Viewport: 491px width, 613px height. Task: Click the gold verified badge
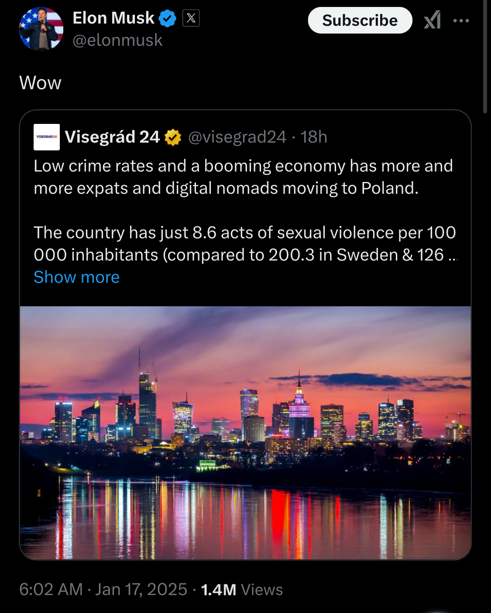(x=173, y=137)
